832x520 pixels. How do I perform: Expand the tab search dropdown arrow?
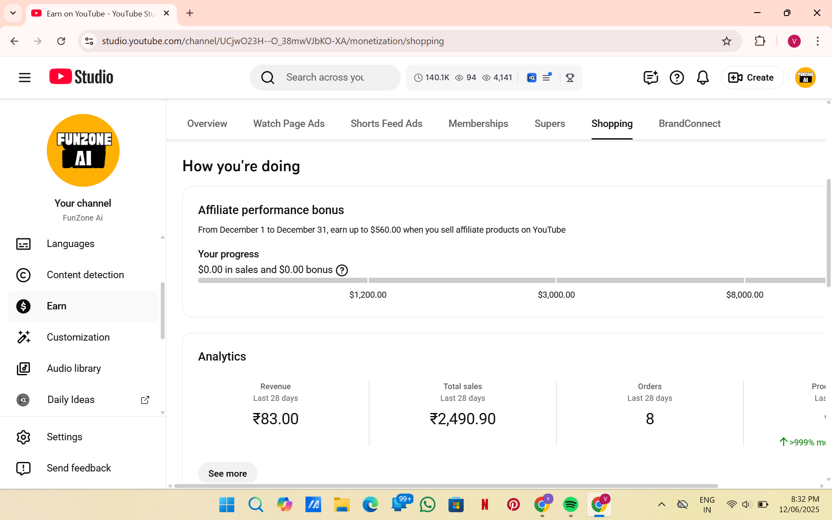click(x=13, y=13)
